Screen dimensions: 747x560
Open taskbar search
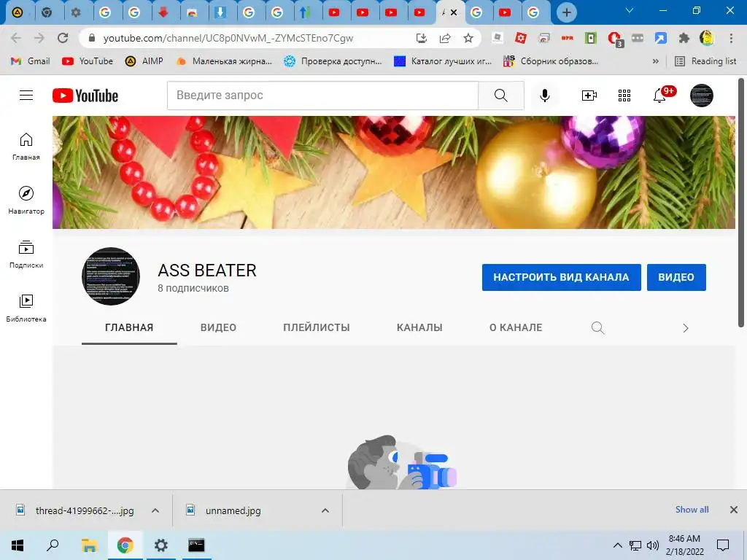coord(53,545)
